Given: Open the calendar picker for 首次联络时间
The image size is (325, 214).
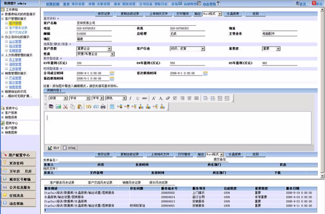Looking at the screenshot, I should [205, 73].
